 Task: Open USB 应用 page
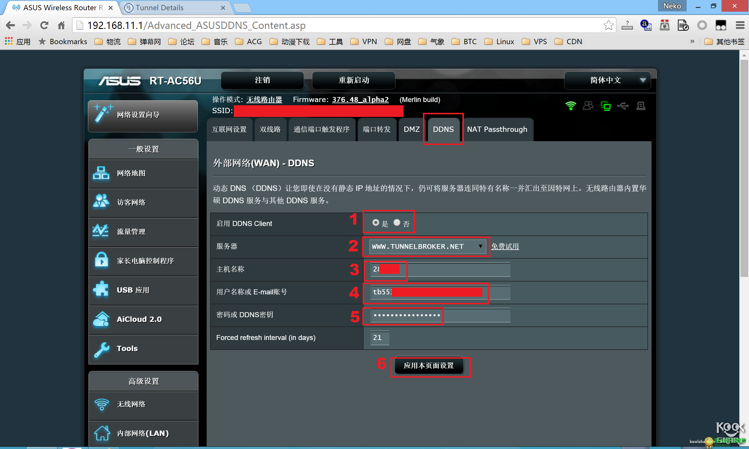pos(143,290)
